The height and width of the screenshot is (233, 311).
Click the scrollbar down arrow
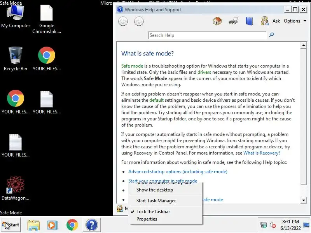tap(304, 200)
